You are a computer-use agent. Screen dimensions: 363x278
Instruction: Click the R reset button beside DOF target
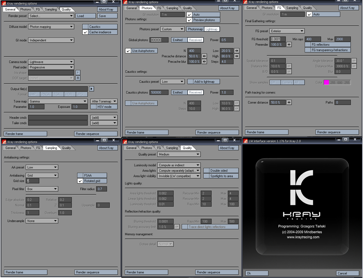click(78, 78)
